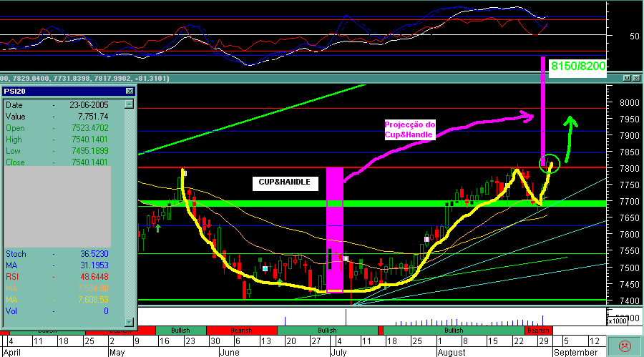Click the x1000 volume scale label

[617, 321]
